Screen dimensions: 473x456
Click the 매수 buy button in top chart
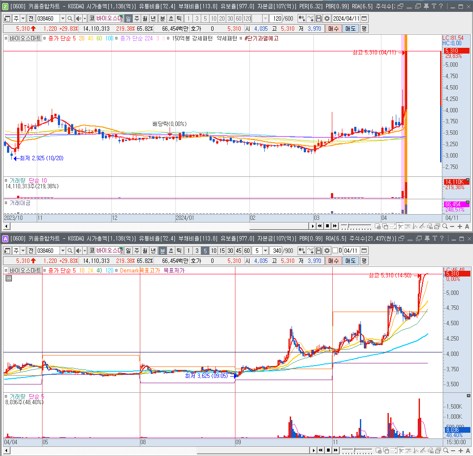[x=333, y=29]
